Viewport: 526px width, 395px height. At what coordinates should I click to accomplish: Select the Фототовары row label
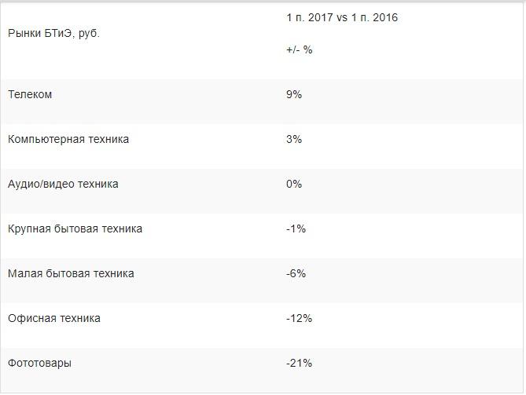39,364
